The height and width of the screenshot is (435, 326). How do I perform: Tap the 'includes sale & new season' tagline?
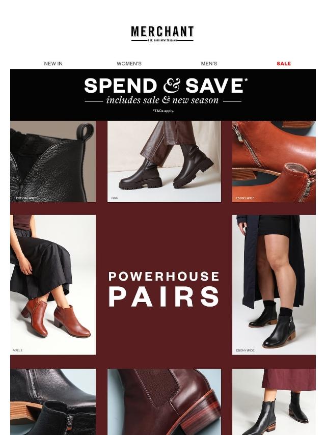pos(162,100)
